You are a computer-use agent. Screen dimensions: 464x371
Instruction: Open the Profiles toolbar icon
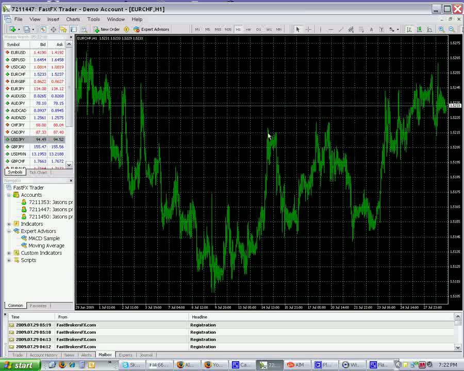pyautogui.click(x=27, y=29)
